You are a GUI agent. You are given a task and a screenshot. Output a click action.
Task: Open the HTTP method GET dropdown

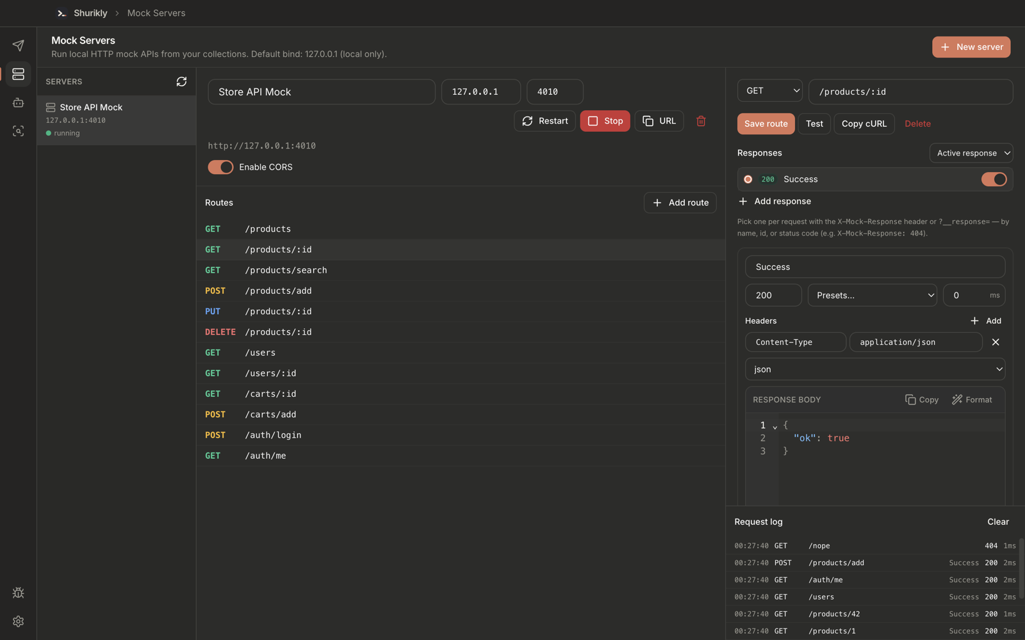coord(770,91)
